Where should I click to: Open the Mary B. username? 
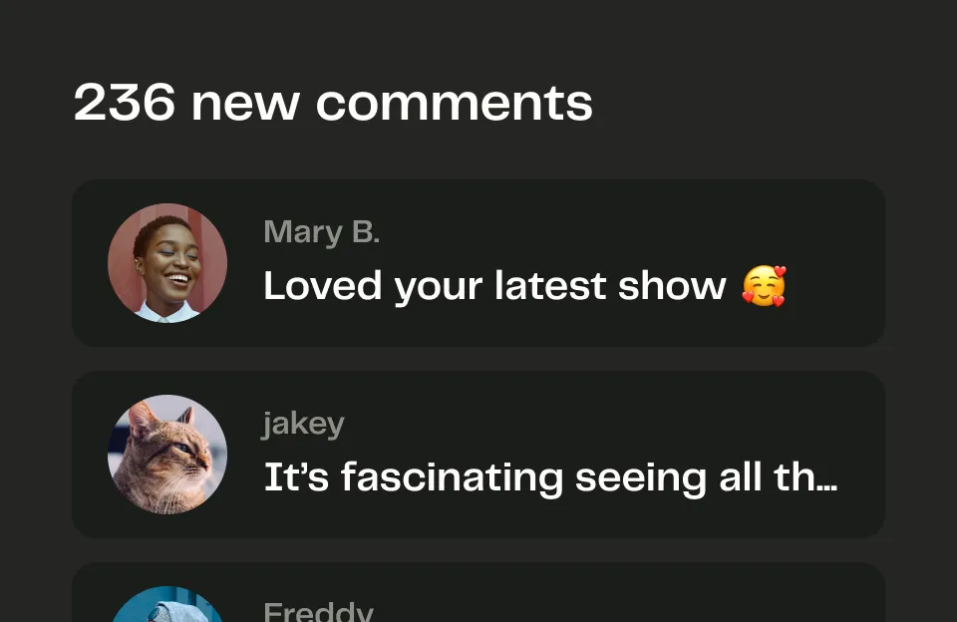click(x=322, y=232)
